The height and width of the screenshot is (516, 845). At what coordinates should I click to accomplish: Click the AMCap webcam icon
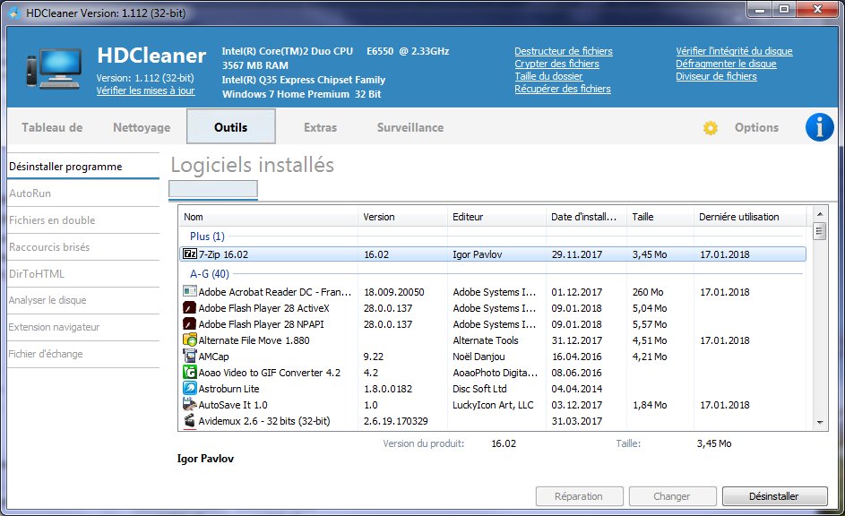click(190, 356)
